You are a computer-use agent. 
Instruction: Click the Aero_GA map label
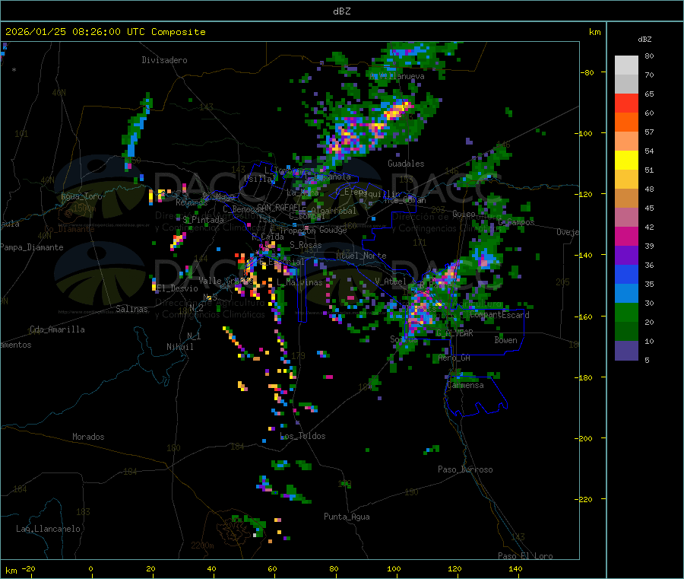[454, 358]
